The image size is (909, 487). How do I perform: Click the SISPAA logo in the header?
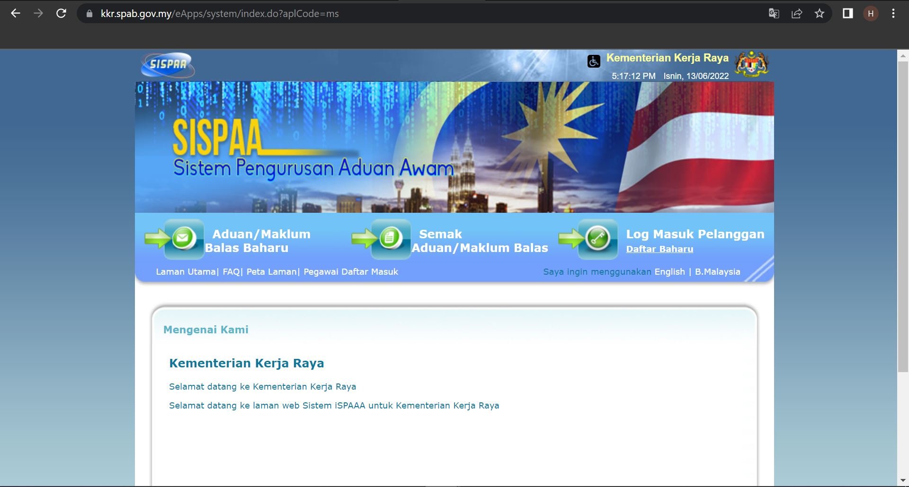168,64
